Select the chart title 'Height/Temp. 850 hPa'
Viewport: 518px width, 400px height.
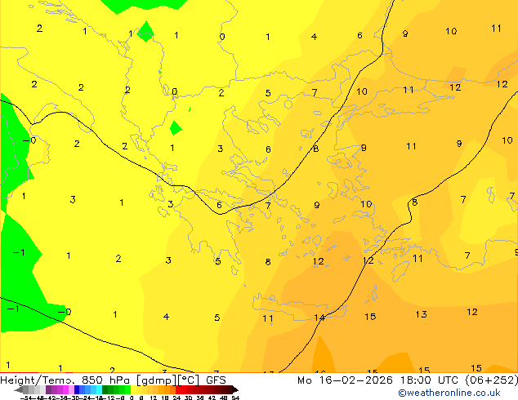[x=65, y=380]
